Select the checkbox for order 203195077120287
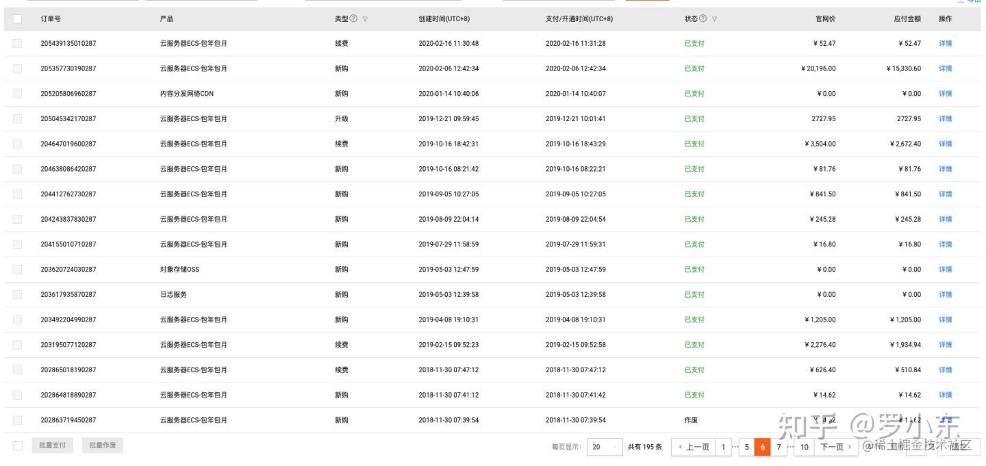Image resolution: width=986 pixels, height=466 pixels. tap(17, 344)
